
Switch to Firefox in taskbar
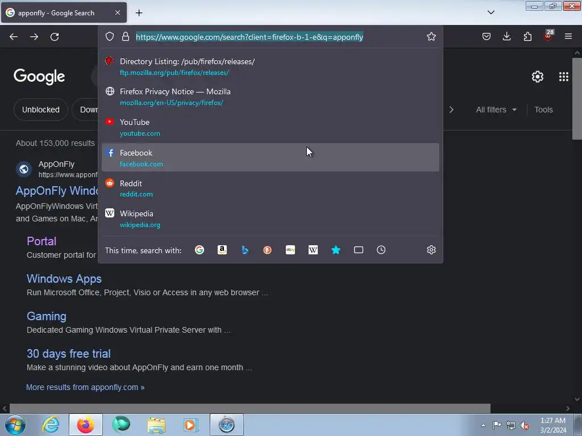86,425
